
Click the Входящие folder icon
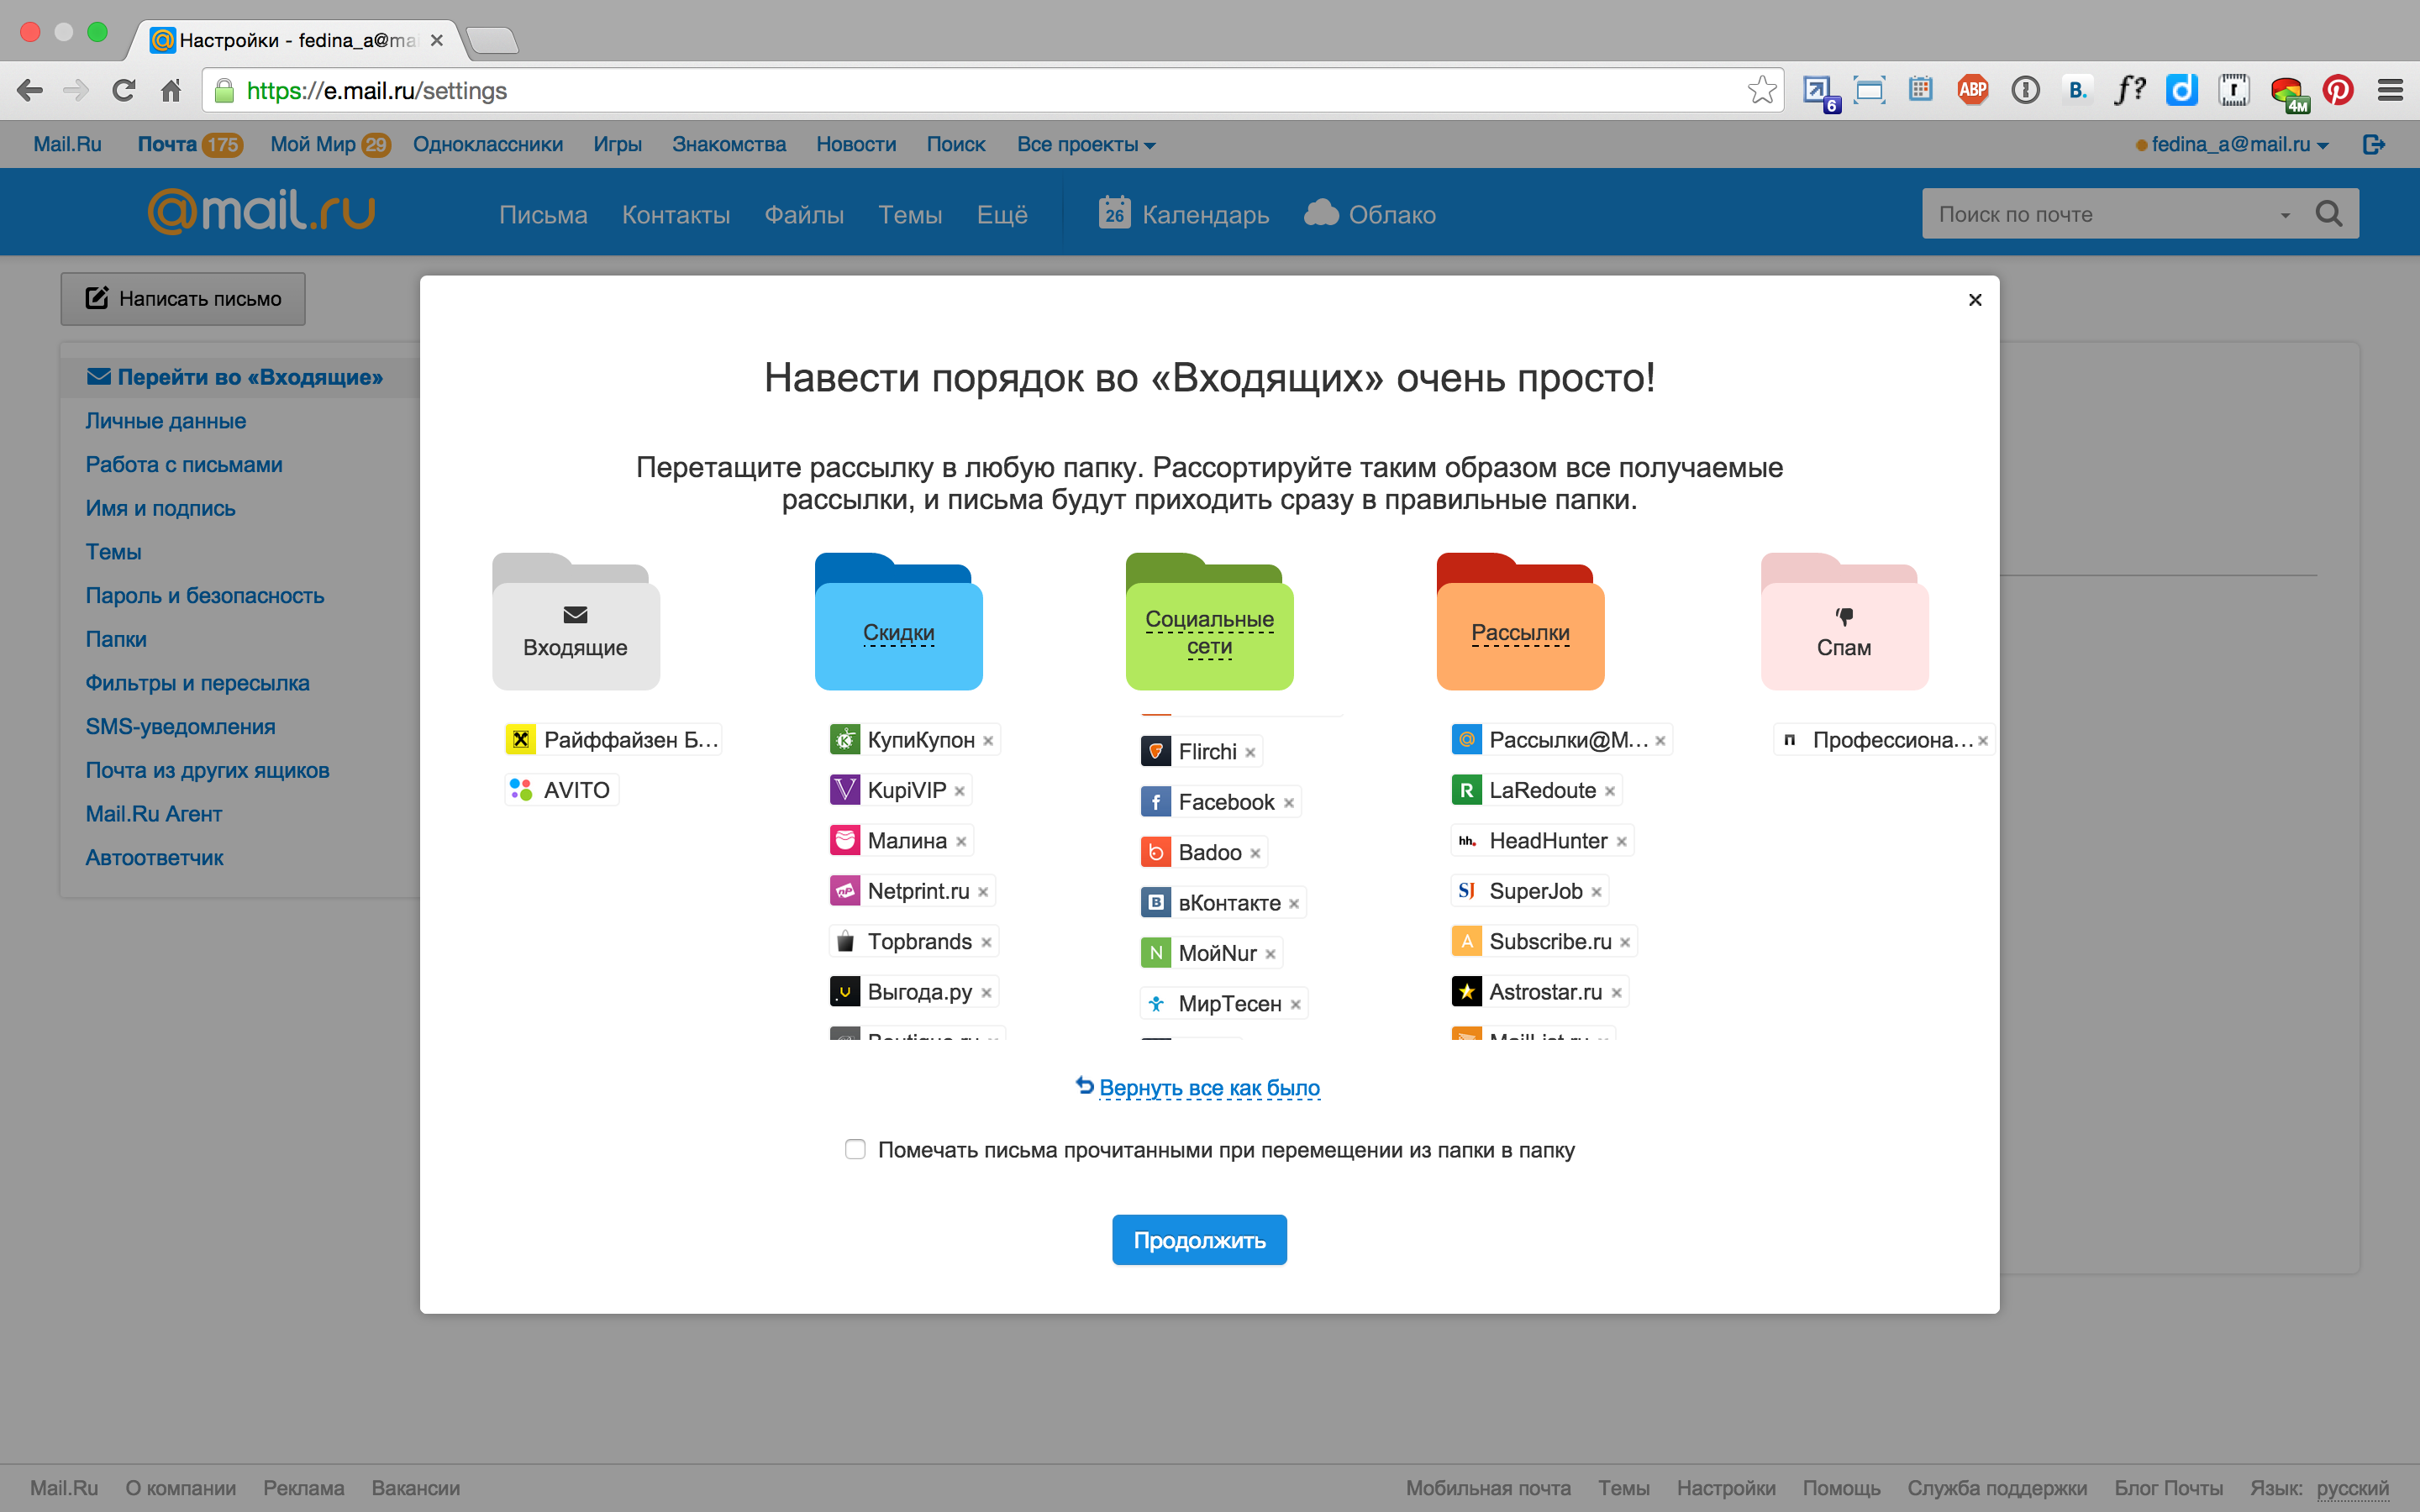[573, 618]
